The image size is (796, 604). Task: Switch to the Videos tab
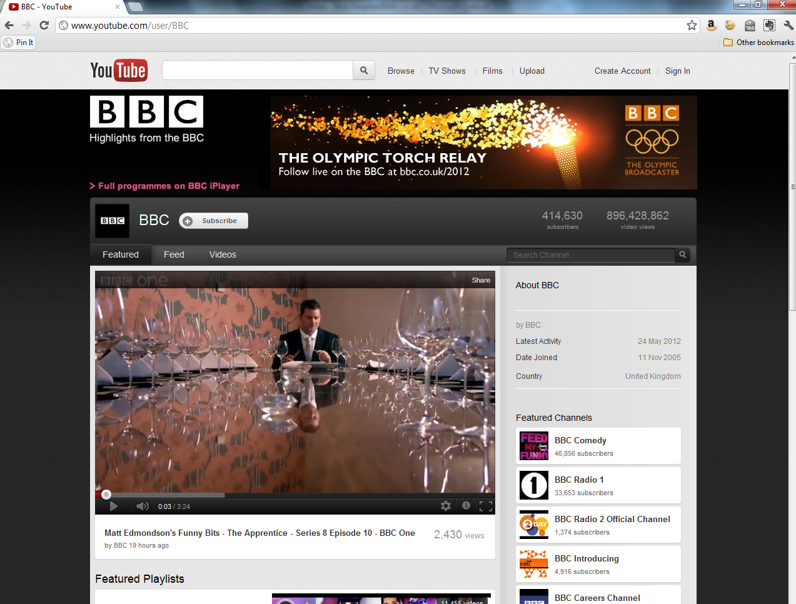pyautogui.click(x=223, y=254)
